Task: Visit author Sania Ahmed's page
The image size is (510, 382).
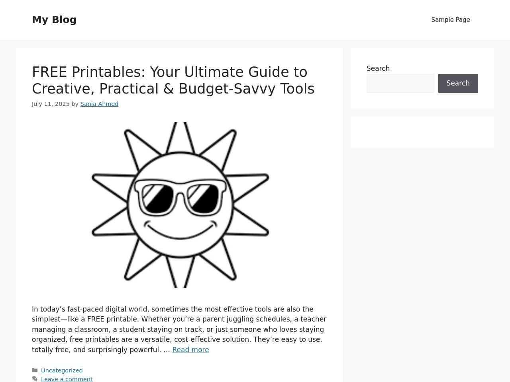Action: point(99,104)
